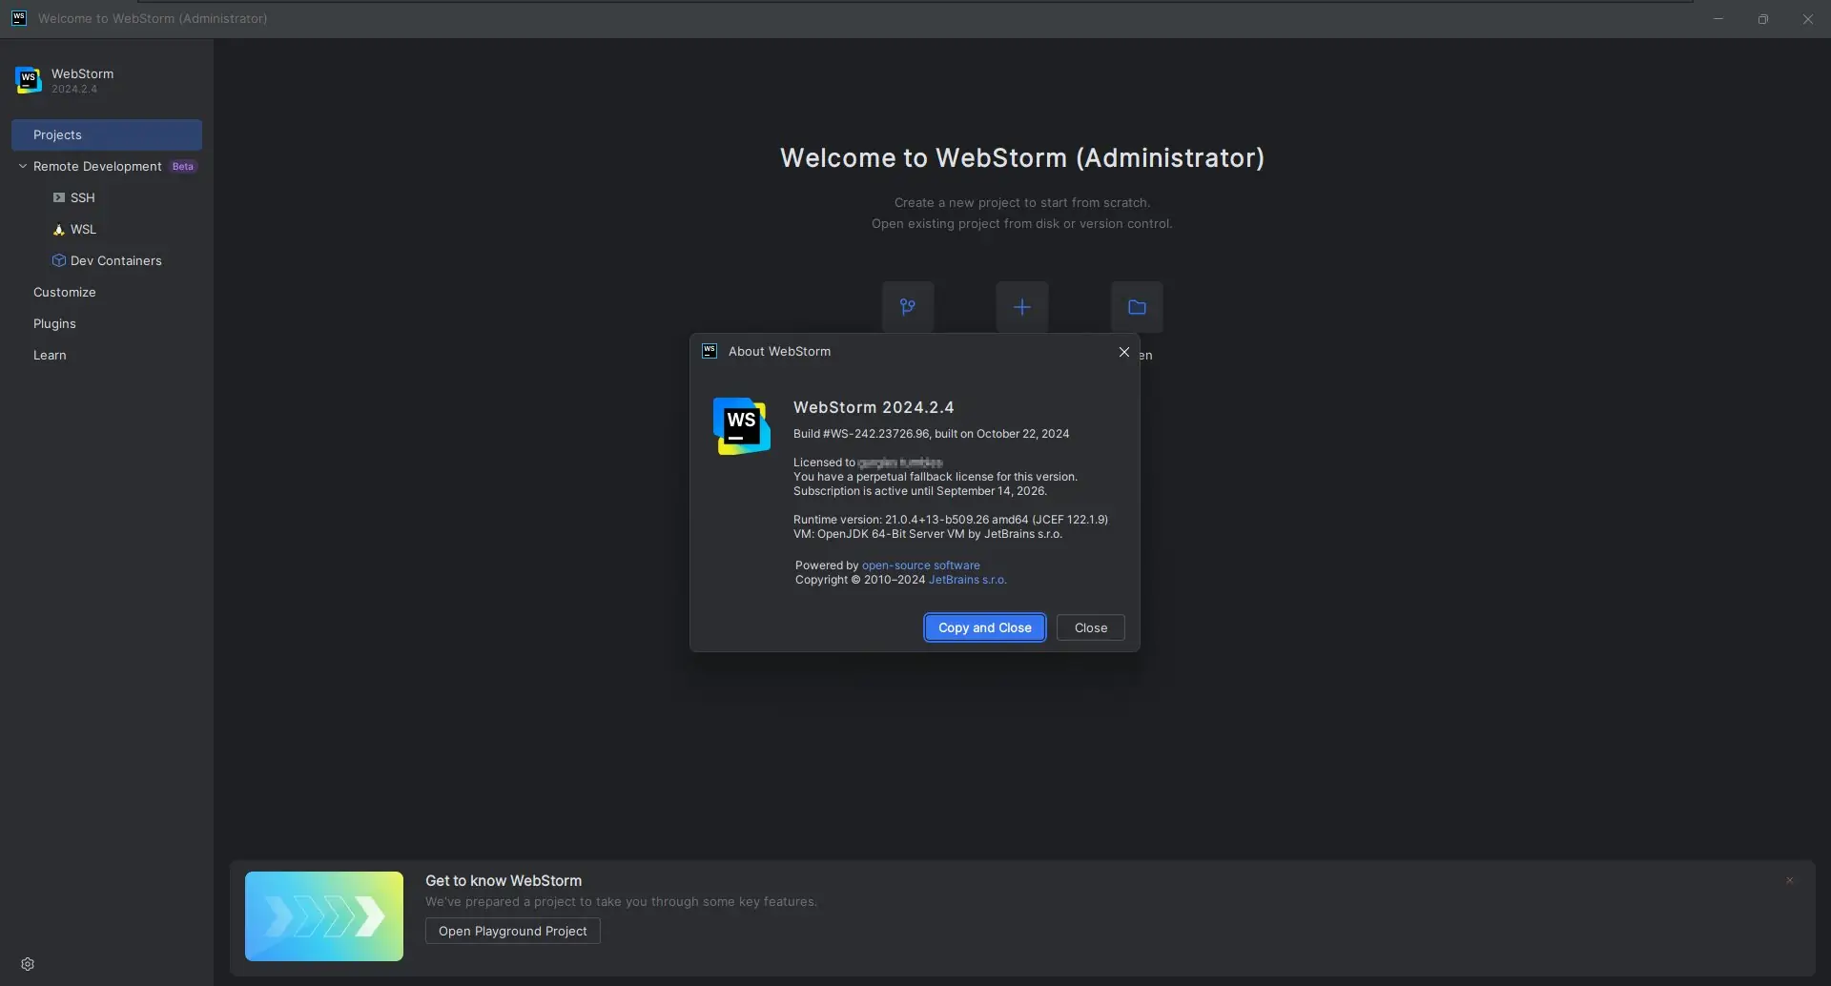This screenshot has height=986, width=1831.
Task: Click the Copy and Close button
Action: pos(984,627)
